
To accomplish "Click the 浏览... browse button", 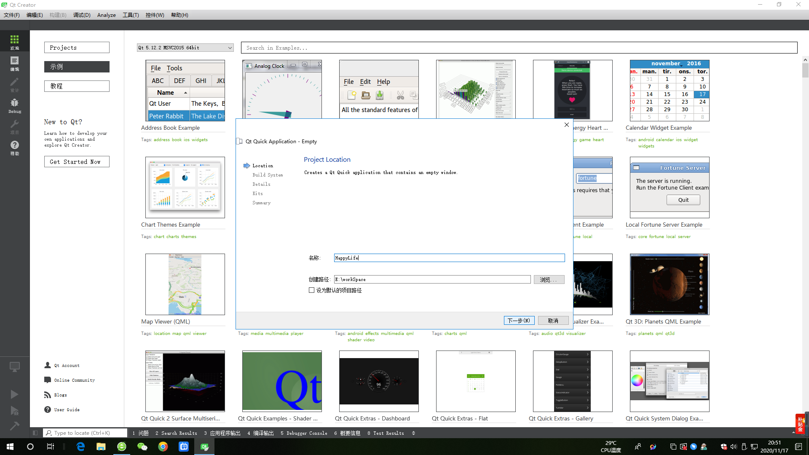I will [x=549, y=280].
